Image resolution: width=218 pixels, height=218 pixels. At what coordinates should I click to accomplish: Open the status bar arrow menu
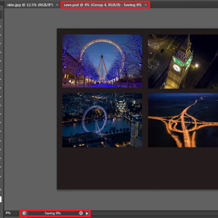tap(87, 213)
